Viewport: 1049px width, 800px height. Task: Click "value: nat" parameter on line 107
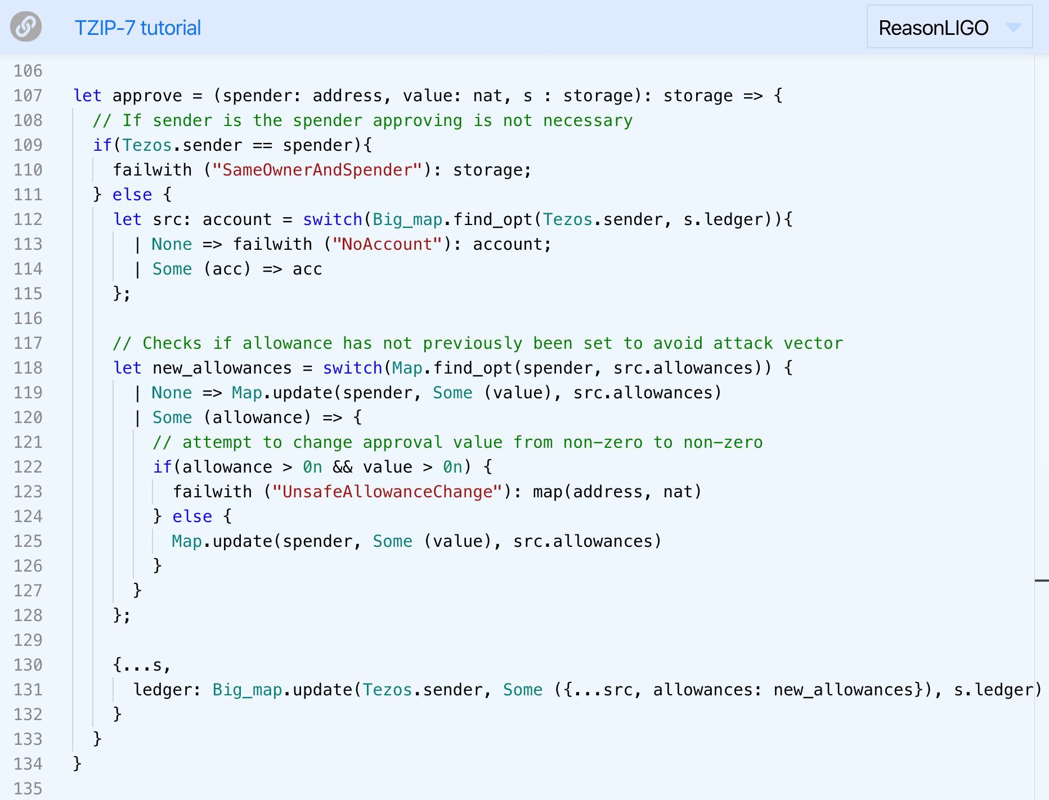click(452, 96)
